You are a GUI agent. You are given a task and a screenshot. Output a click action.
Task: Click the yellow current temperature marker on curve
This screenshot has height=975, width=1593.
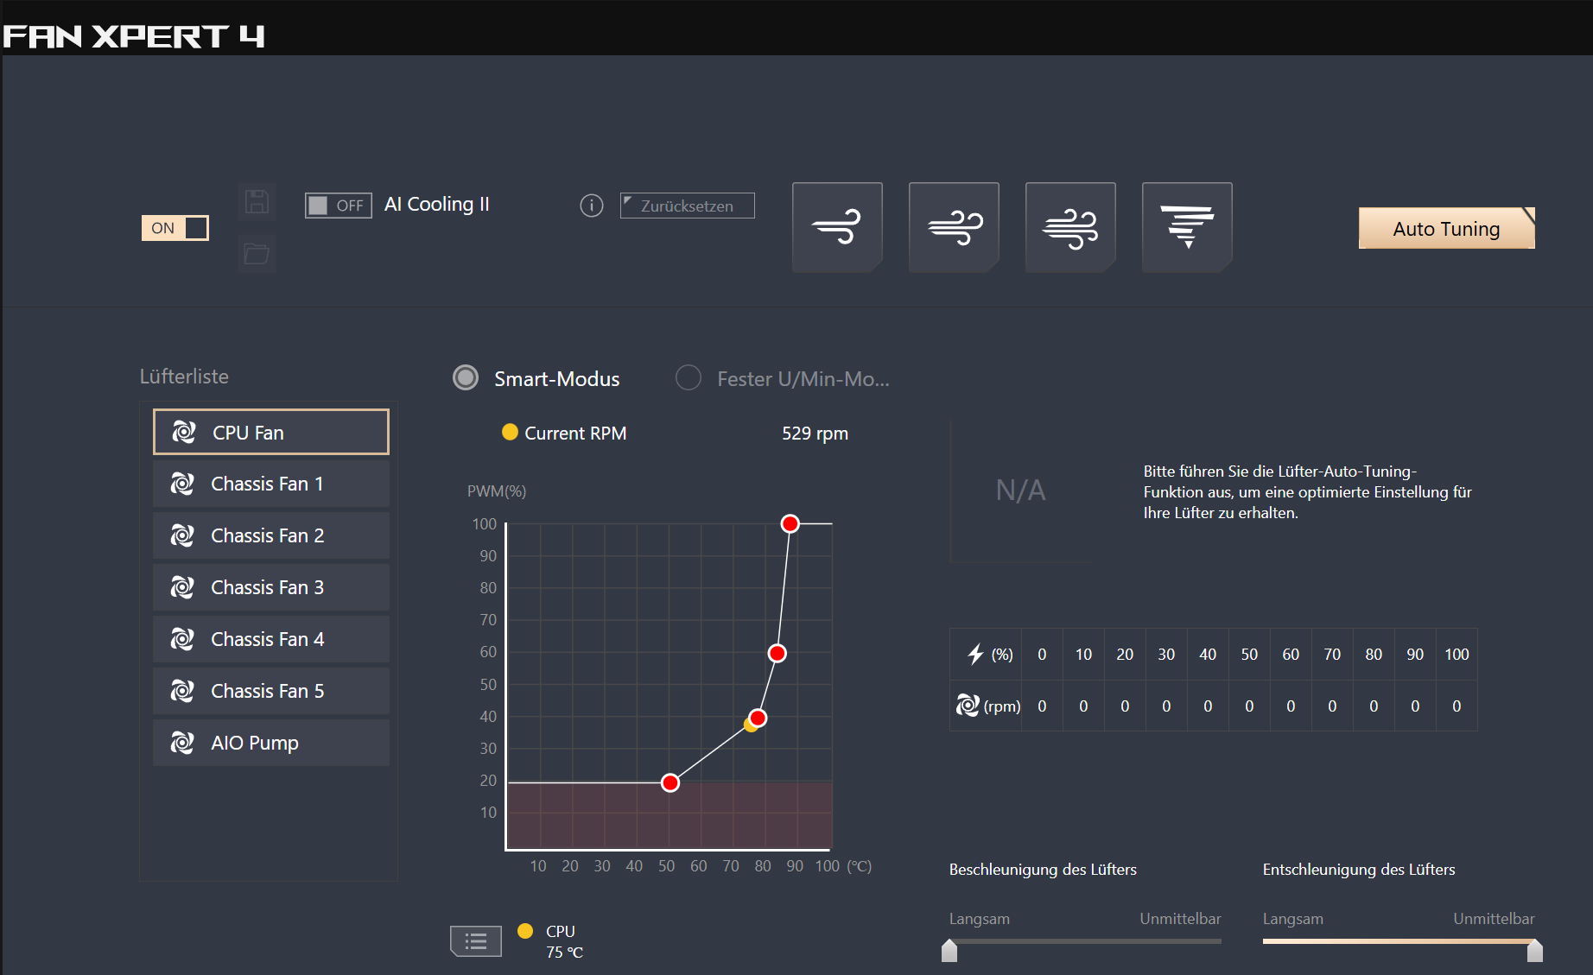[x=749, y=725]
